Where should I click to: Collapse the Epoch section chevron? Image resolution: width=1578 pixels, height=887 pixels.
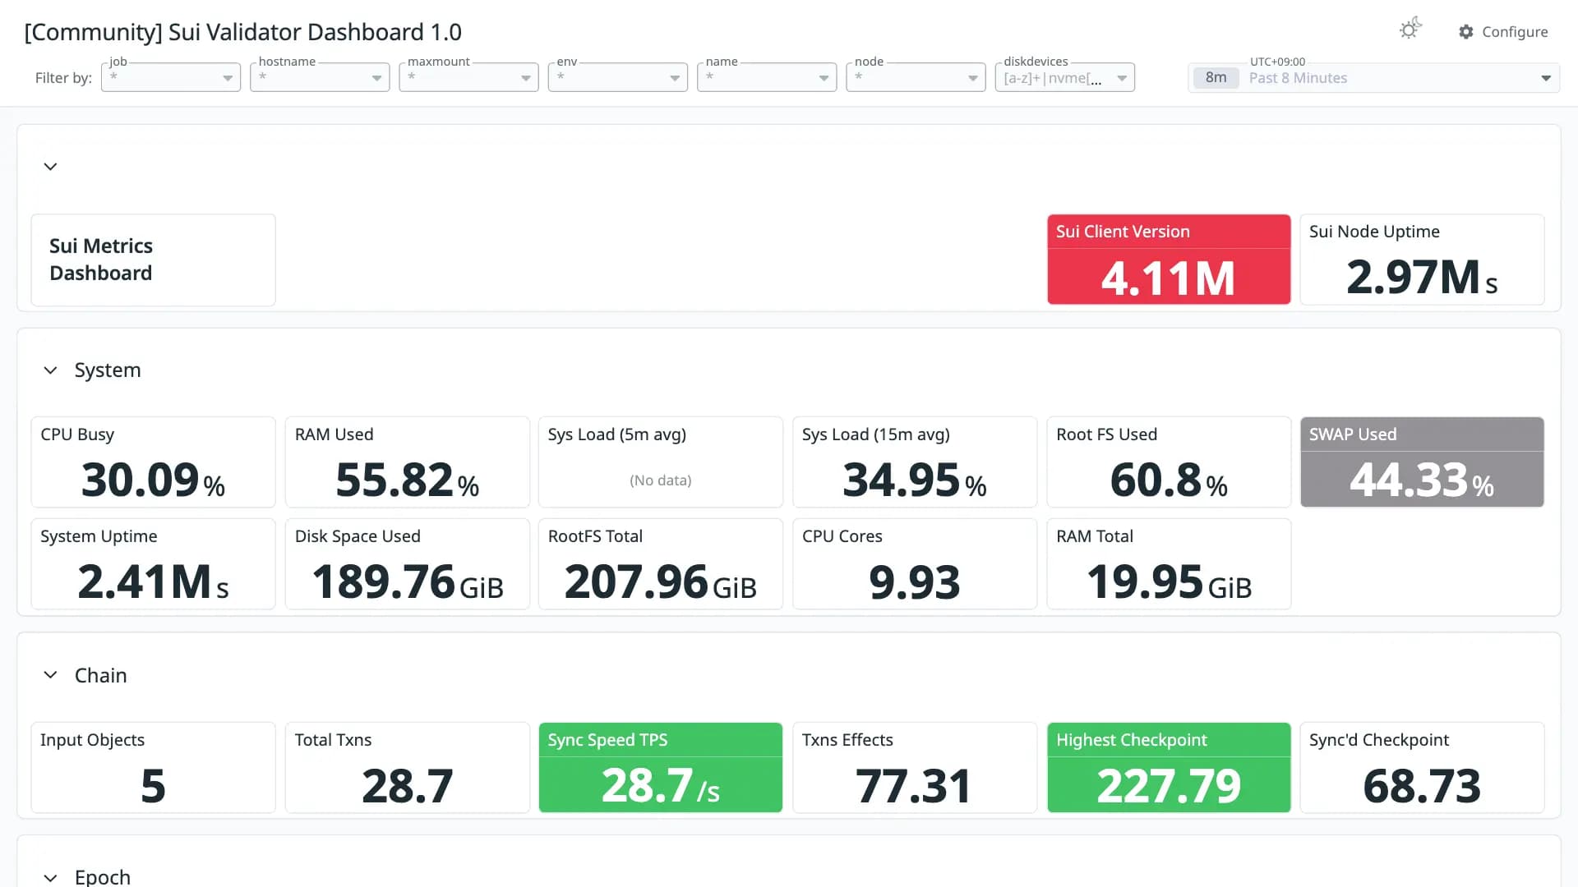[50, 877]
